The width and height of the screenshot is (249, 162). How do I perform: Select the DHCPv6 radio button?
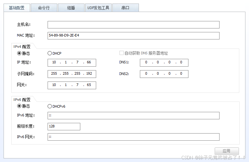[50, 106]
